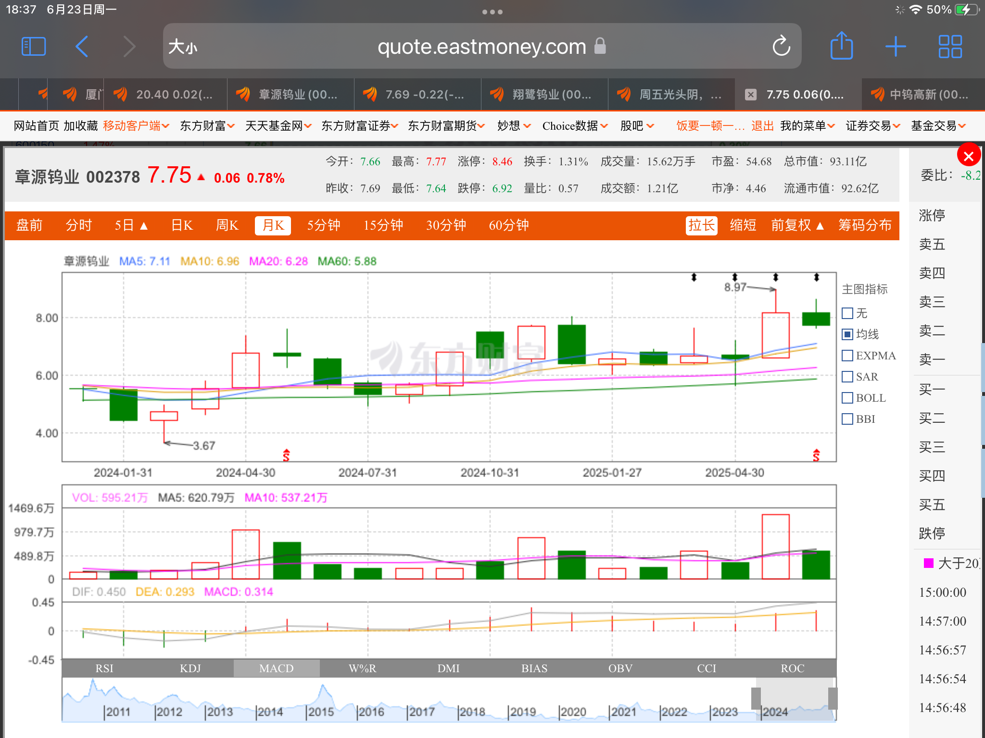This screenshot has height=738, width=985.
Task: Select 分时 chart tab
Action: [x=78, y=225]
